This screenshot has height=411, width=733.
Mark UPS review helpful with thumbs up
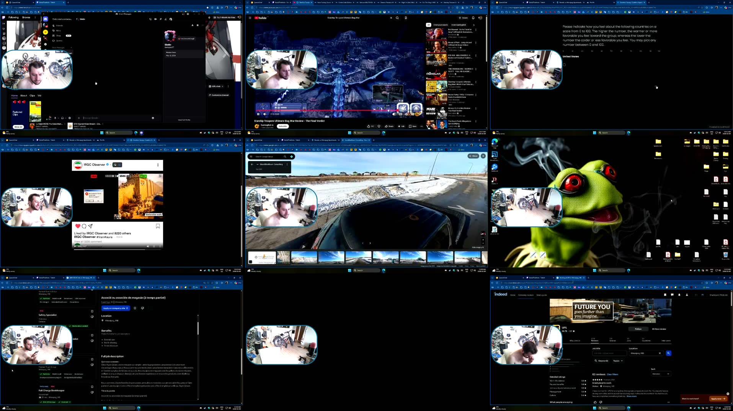coord(595,402)
